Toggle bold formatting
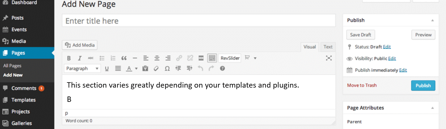Screen dimensions: 446x129 (x=69, y=58)
